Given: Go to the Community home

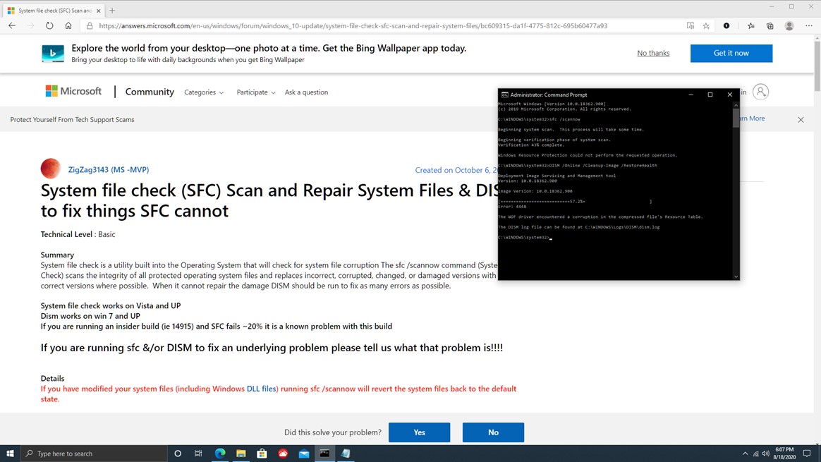Looking at the screenshot, I should click(150, 92).
